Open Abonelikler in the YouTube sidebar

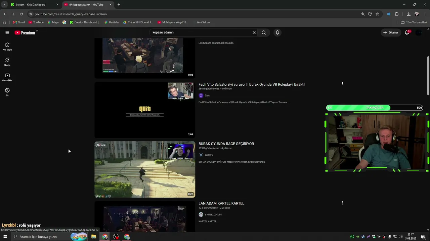pyautogui.click(x=7, y=77)
